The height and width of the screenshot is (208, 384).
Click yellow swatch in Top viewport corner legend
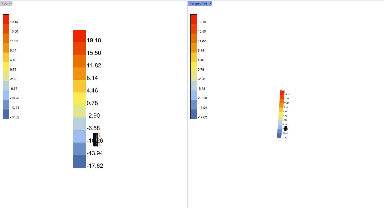pyautogui.click(x=6, y=67)
